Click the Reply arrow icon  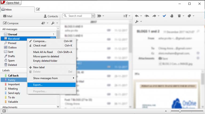137,16
